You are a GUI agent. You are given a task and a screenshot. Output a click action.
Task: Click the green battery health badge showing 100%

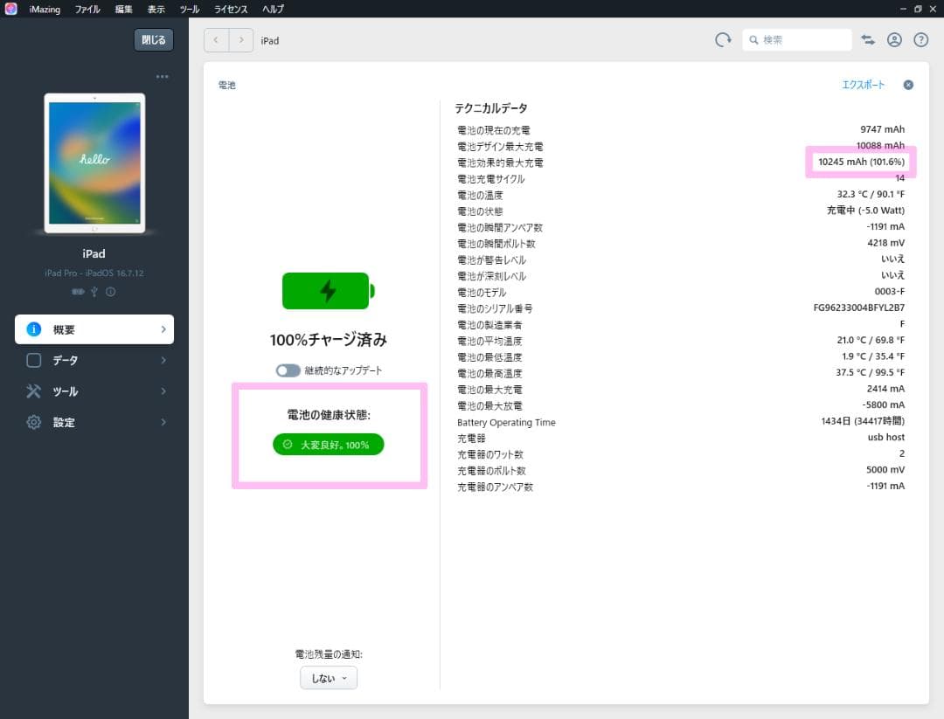point(328,445)
